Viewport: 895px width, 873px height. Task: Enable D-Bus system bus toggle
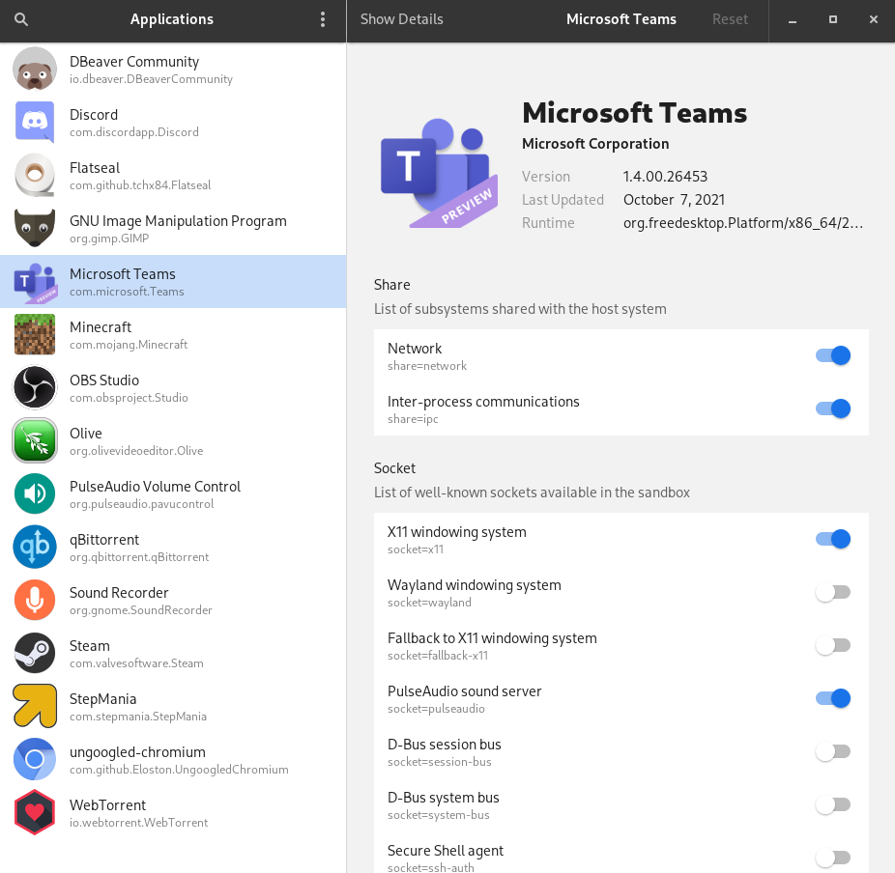pyautogui.click(x=833, y=804)
